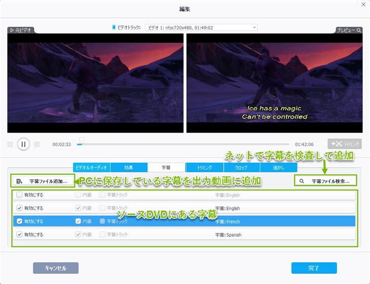Image resolution: width=370 pixels, height=284 pixels.
Task: Select the 字幕: Spanish text
Action: [x=228, y=235]
